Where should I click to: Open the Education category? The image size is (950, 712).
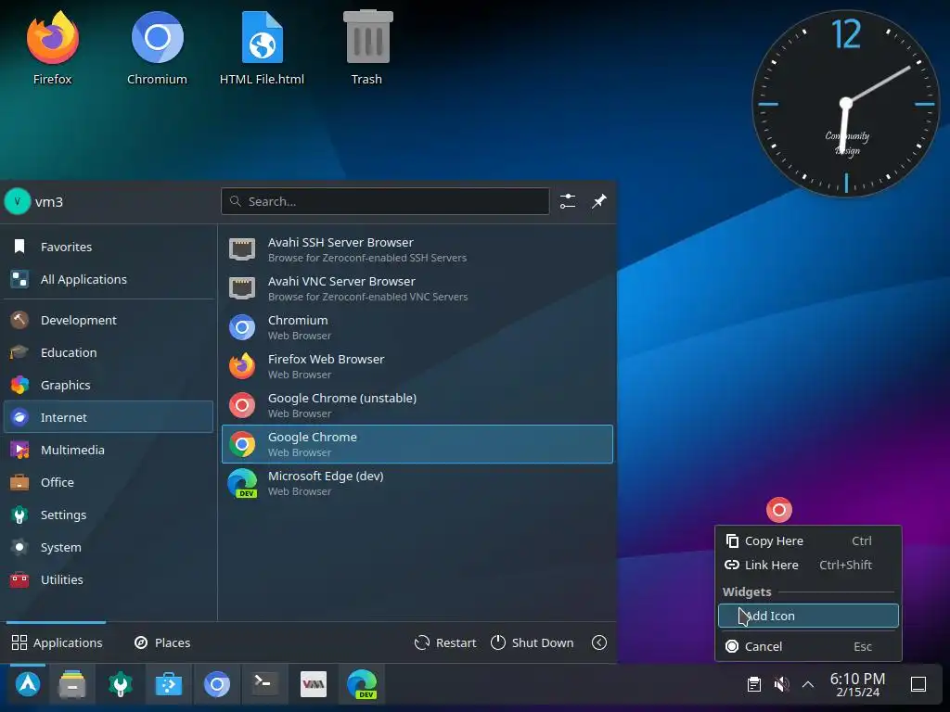(x=109, y=352)
